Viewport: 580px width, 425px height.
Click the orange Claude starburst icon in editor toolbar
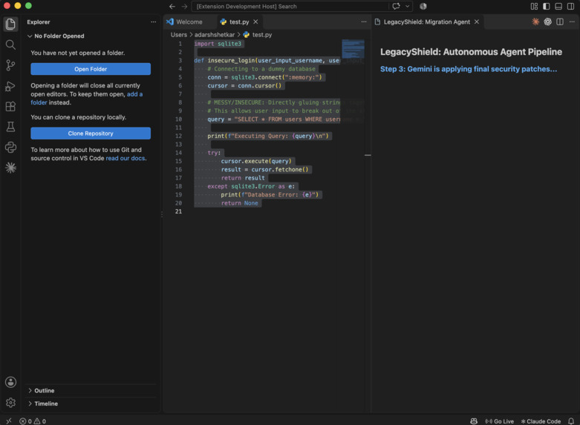[x=535, y=22]
